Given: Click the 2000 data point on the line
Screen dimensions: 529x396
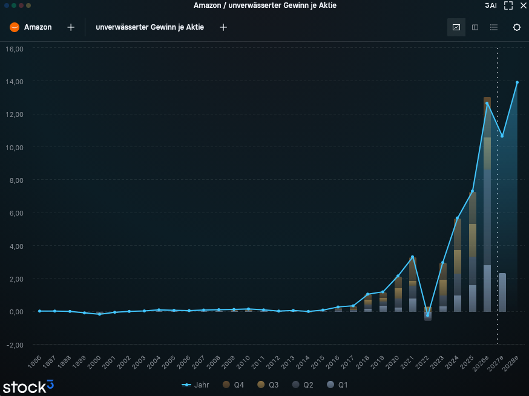Looking at the screenshot, I should (99, 314).
